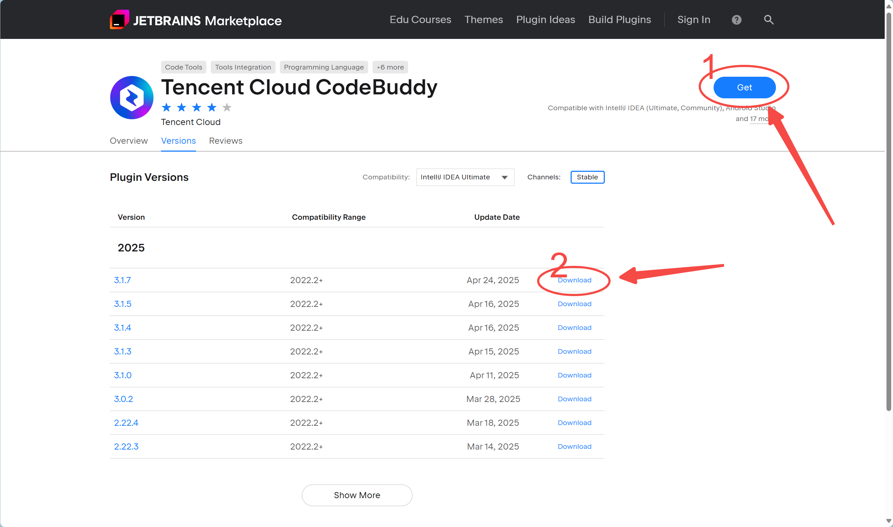Click the JetBrains Marketplace logo icon

pos(119,20)
